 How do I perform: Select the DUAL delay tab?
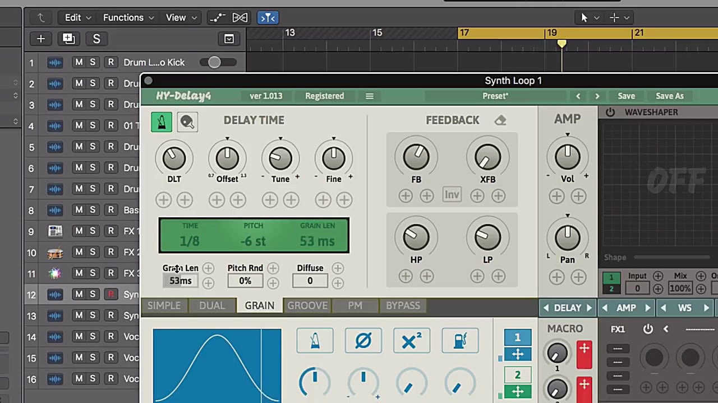click(211, 305)
